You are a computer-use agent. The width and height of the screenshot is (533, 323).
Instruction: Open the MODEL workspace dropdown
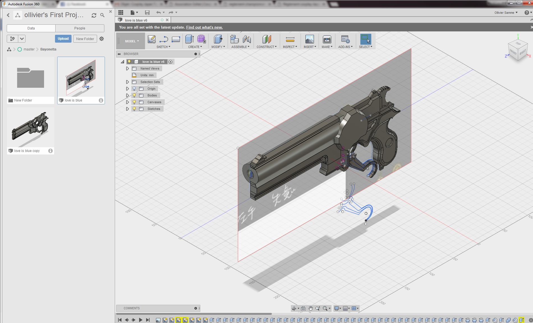[132, 41]
